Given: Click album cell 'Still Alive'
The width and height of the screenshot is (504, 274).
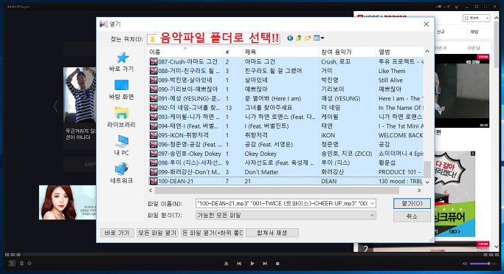Looking at the screenshot, I should [390, 80].
